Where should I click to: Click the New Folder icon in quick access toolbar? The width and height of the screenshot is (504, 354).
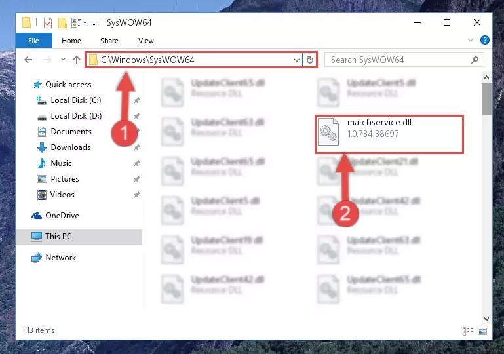[x=62, y=23]
